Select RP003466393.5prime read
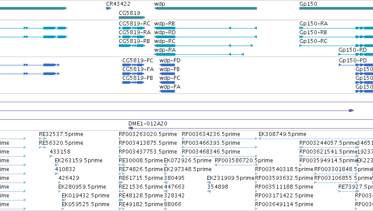Screen dimensions: 373x211 (220, 147)
